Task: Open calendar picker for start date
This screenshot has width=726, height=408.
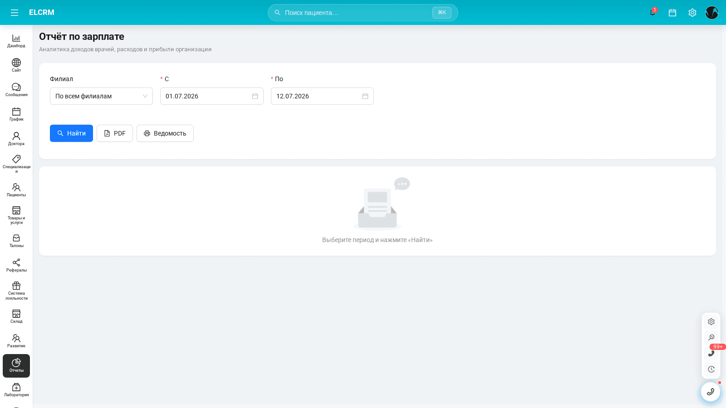Action: tap(255, 96)
